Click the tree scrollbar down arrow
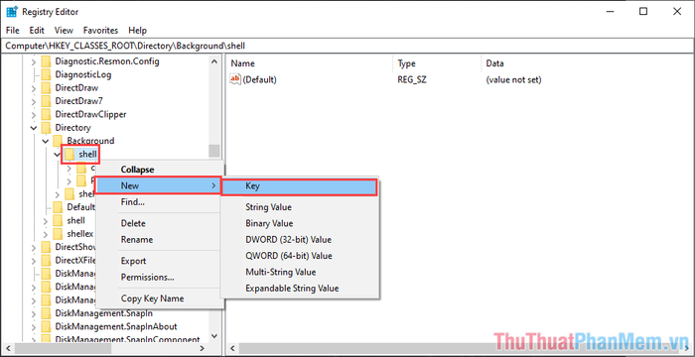 coord(214,336)
